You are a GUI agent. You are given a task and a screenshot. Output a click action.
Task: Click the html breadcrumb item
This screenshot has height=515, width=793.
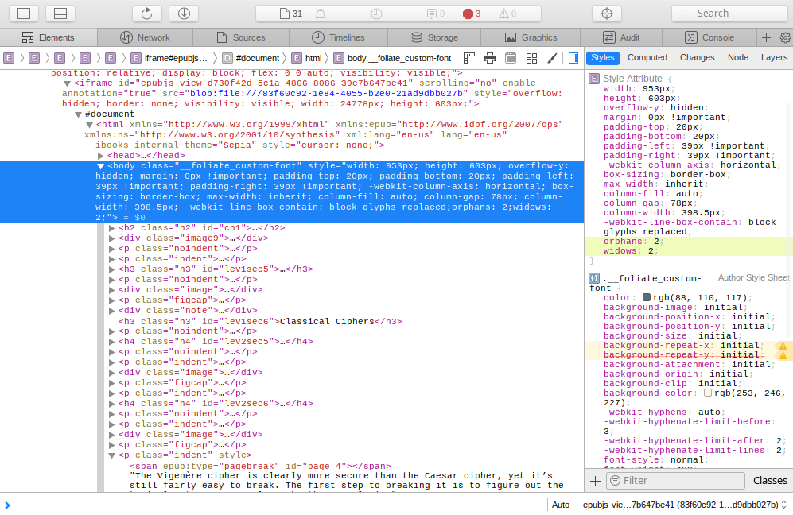click(307, 58)
